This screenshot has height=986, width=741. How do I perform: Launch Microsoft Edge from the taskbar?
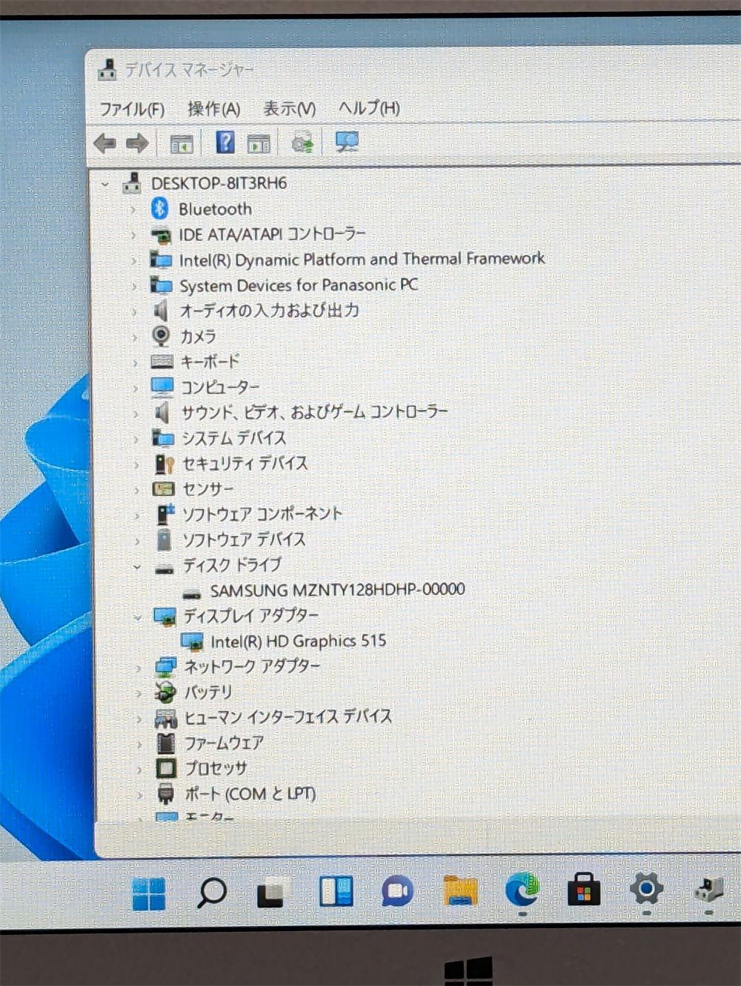522,889
